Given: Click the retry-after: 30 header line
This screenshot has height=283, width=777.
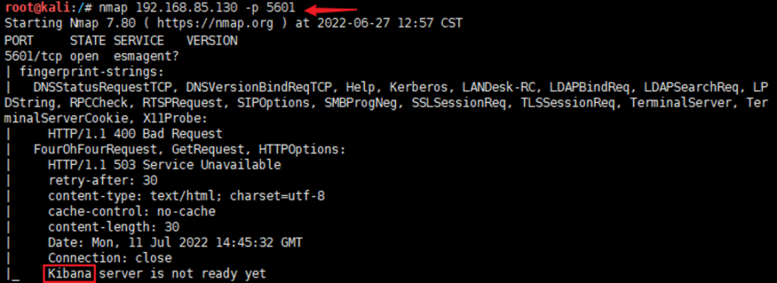Looking at the screenshot, I should pyautogui.click(x=102, y=180).
